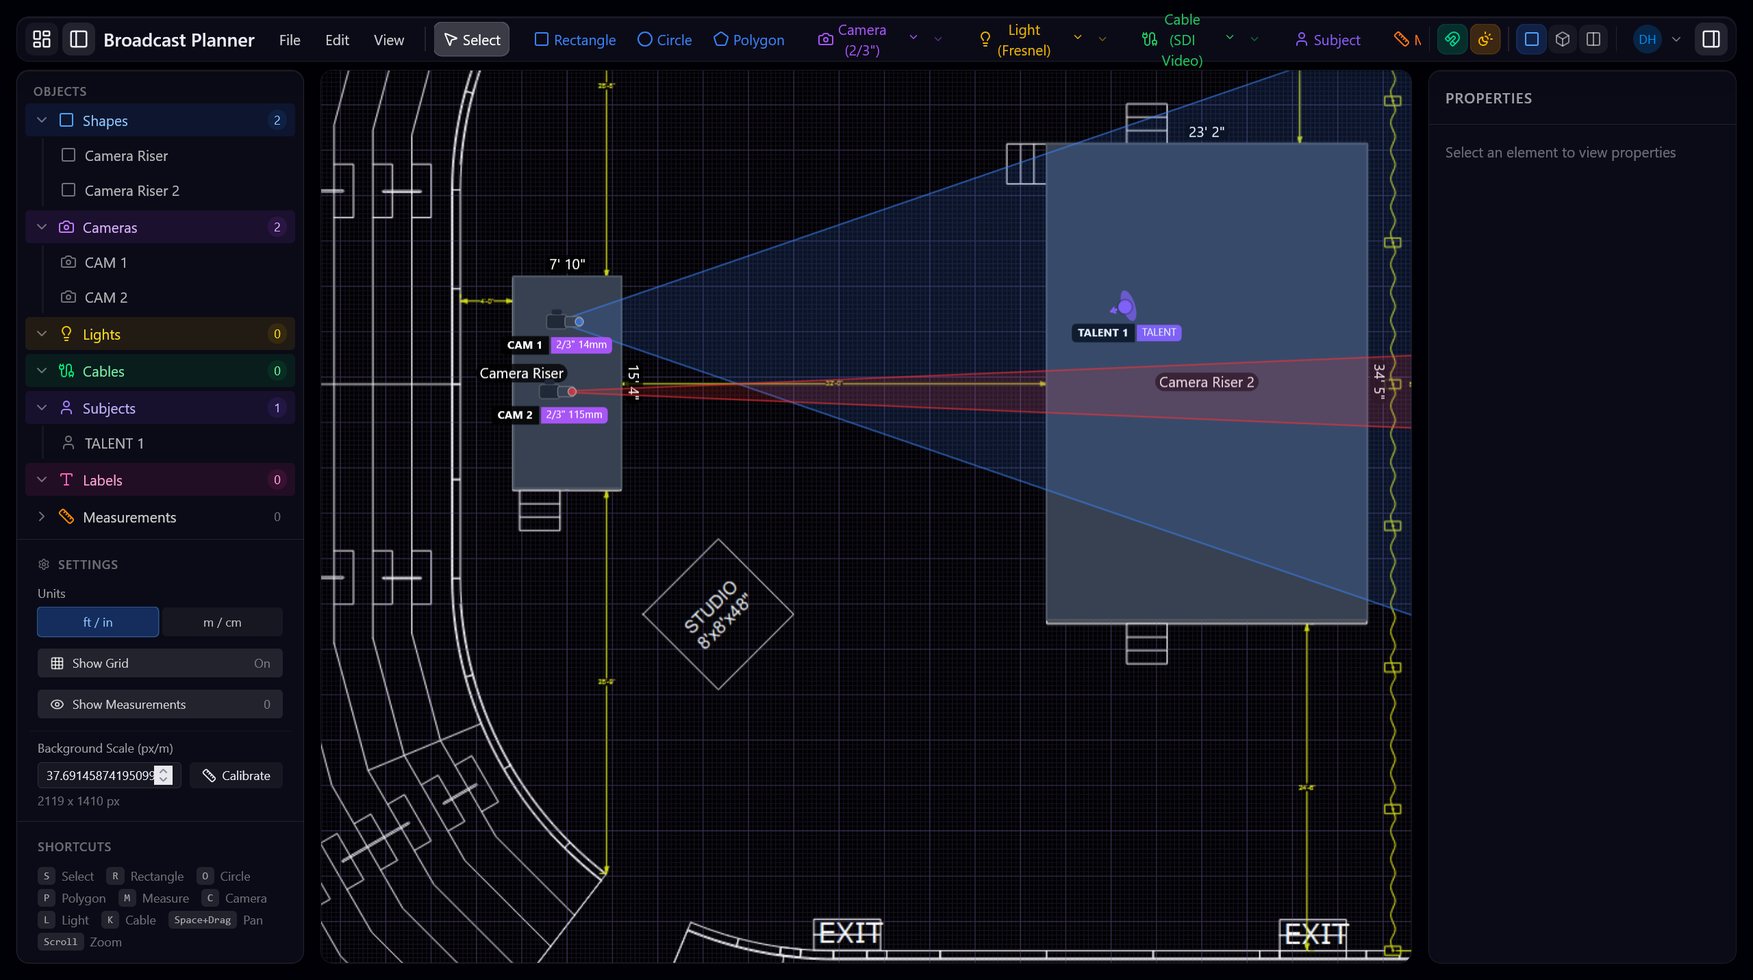Switch to the 3D cube view
1753x980 pixels.
coord(1562,39)
